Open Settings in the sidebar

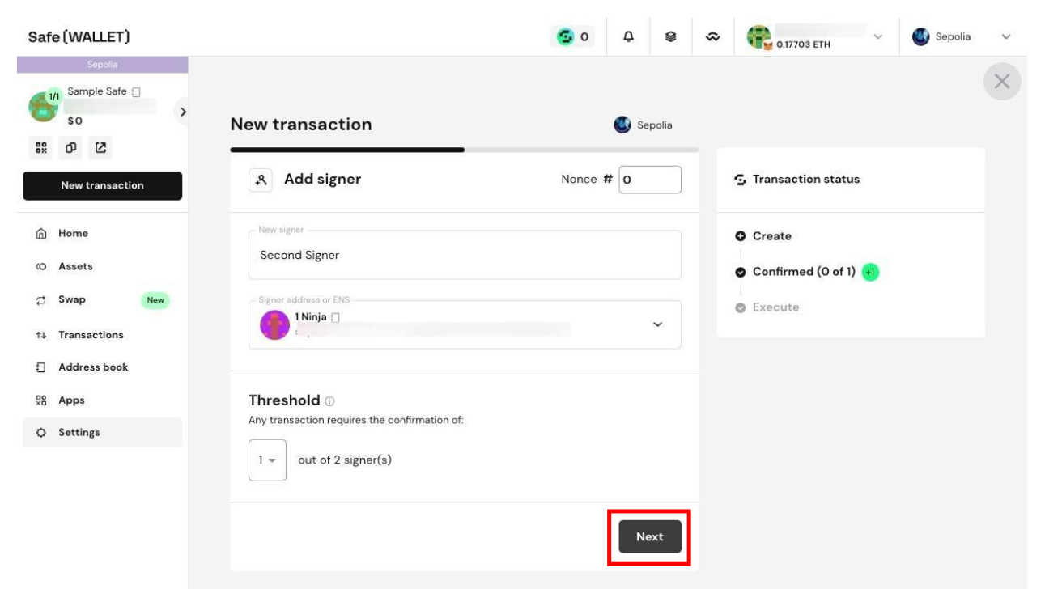[102, 432]
